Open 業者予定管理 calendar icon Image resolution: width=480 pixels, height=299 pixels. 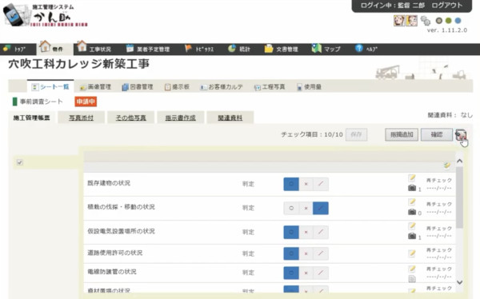point(130,48)
